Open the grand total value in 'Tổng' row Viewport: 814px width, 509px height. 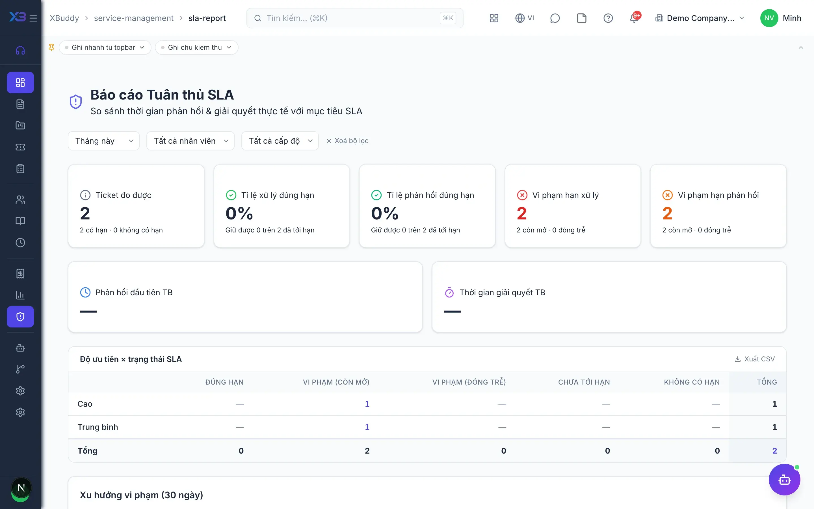[x=774, y=451]
